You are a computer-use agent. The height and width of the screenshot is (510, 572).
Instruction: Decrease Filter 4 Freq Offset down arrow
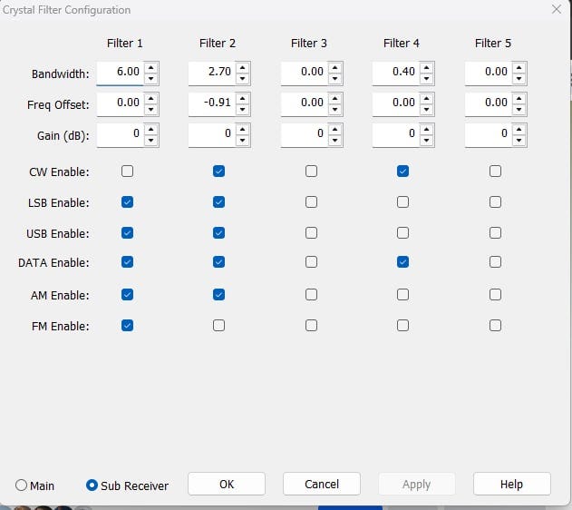click(426, 110)
